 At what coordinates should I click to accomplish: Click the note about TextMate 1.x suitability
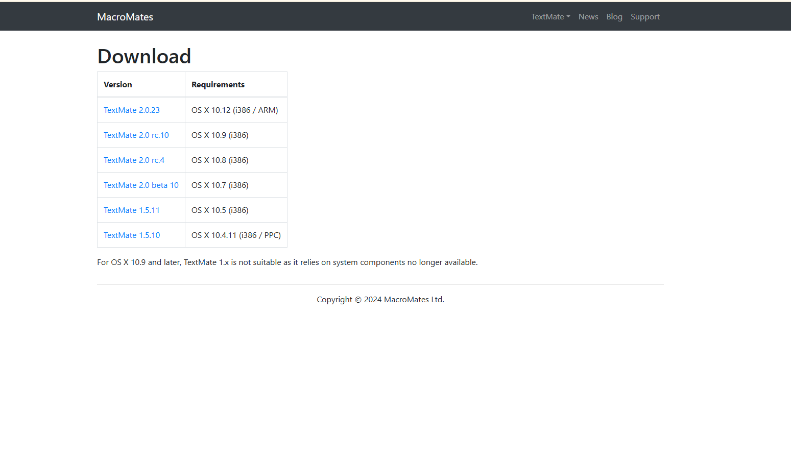[x=287, y=262]
